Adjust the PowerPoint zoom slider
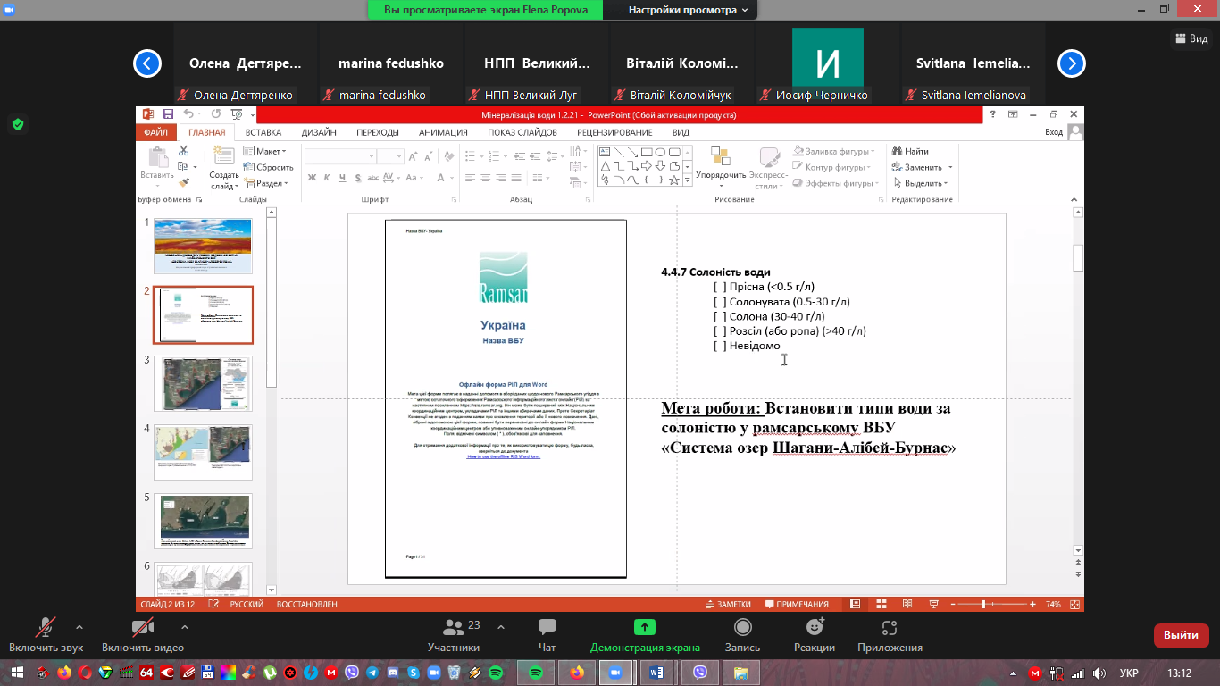The width and height of the screenshot is (1220, 686). (983, 605)
